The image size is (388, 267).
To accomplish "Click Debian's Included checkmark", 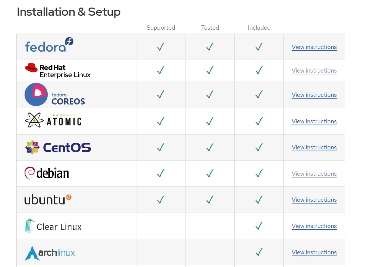I will coord(259,173).
